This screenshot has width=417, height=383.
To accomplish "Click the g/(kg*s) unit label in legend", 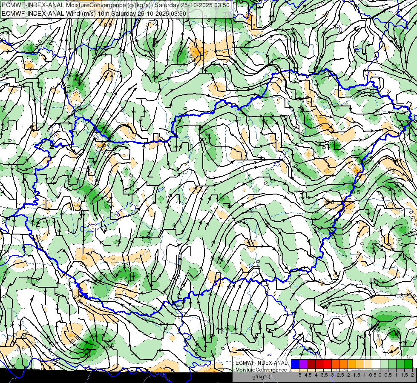I will tap(261, 377).
